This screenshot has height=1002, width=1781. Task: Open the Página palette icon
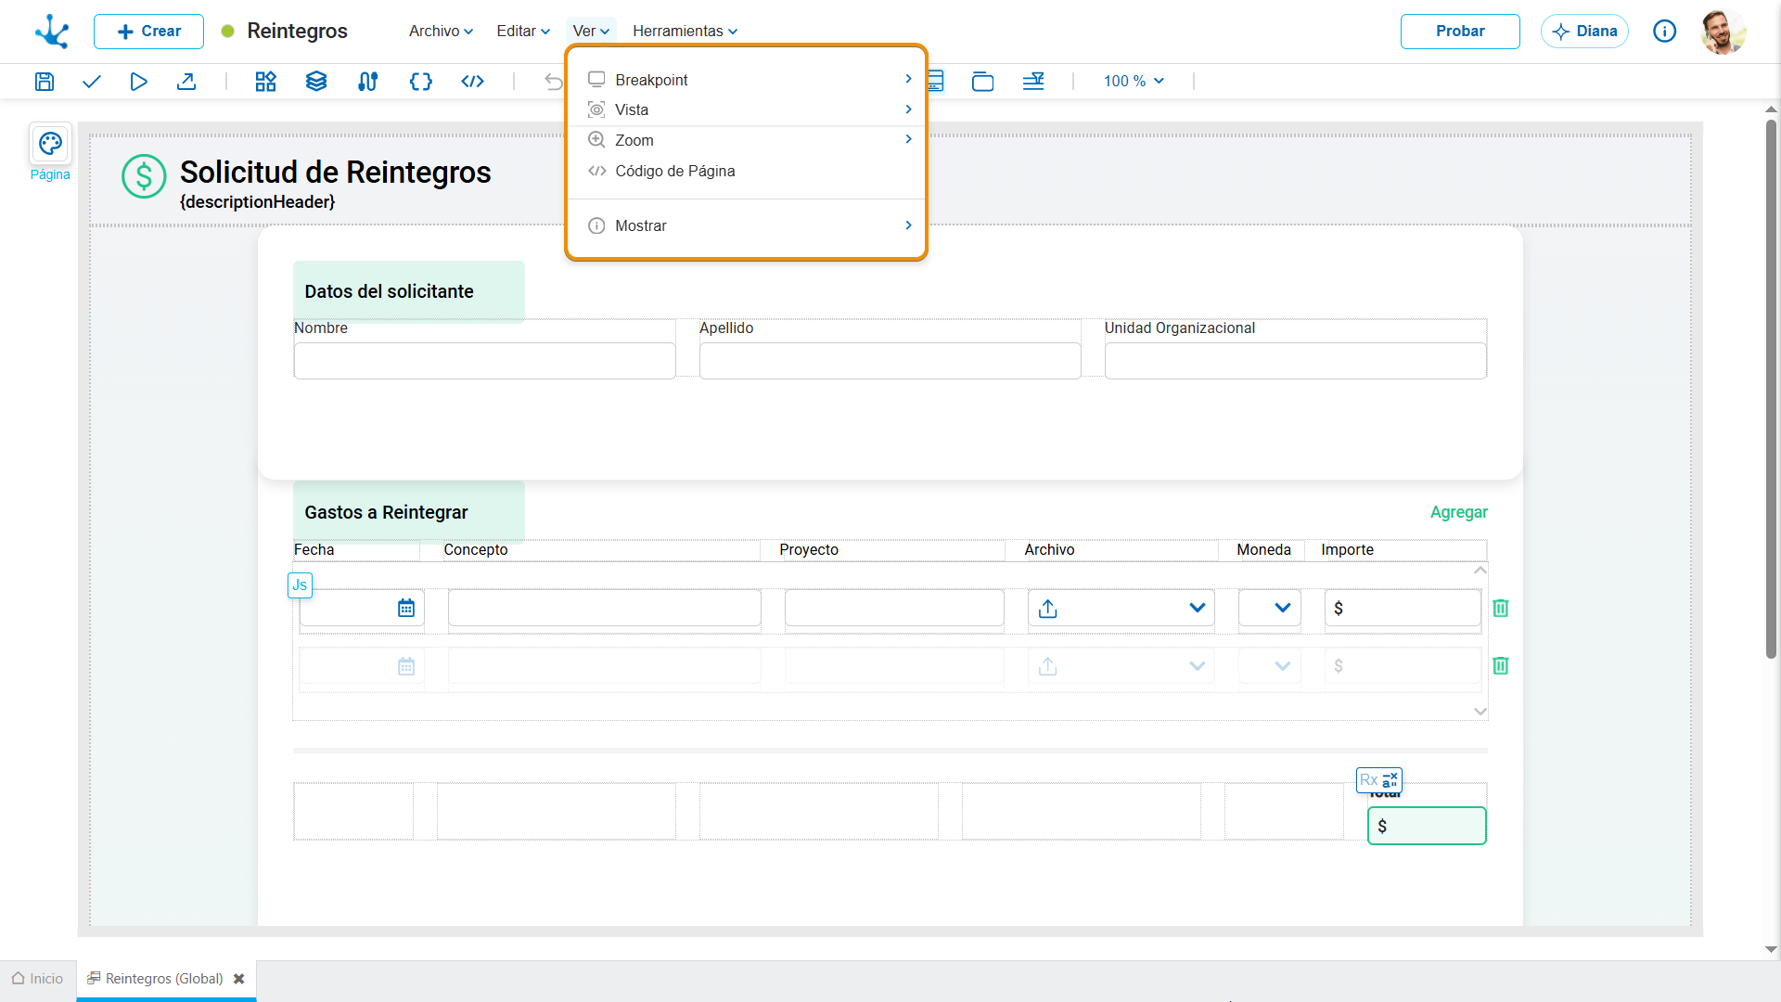click(50, 144)
